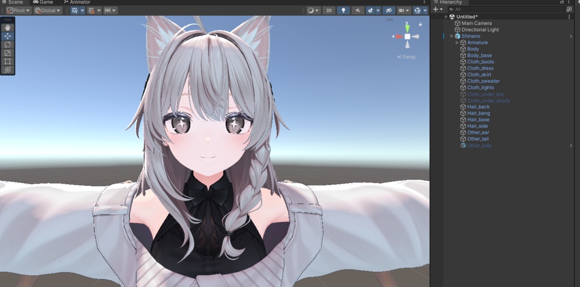This screenshot has width=580, height=287.
Task: Open snap increment settings dropdown arrow
Action: [x=99, y=10]
